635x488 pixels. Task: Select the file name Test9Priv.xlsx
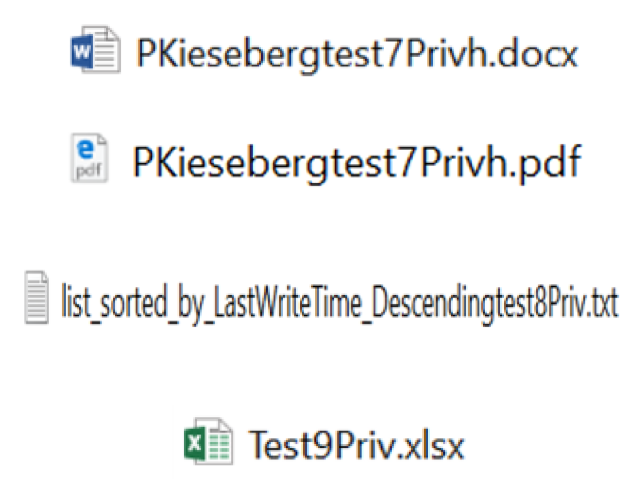pos(356,445)
